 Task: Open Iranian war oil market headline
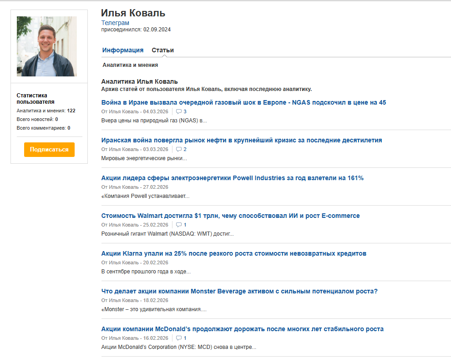coord(241,140)
